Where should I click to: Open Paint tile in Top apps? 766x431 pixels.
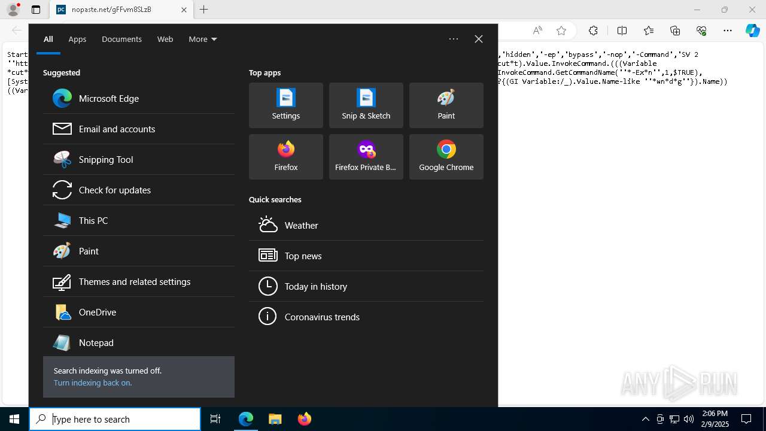[446, 105]
